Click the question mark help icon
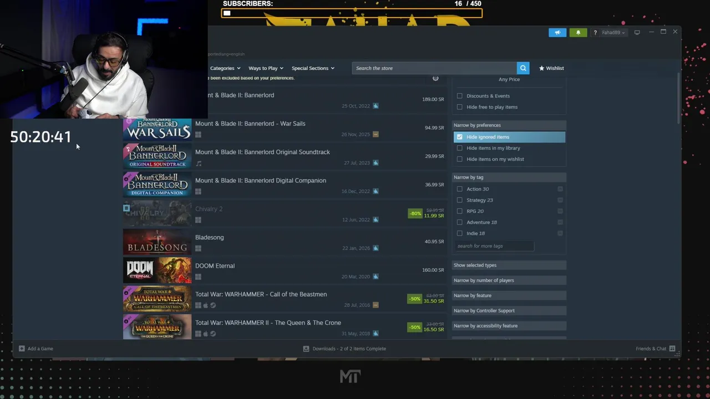The height and width of the screenshot is (399, 710). pos(595,33)
